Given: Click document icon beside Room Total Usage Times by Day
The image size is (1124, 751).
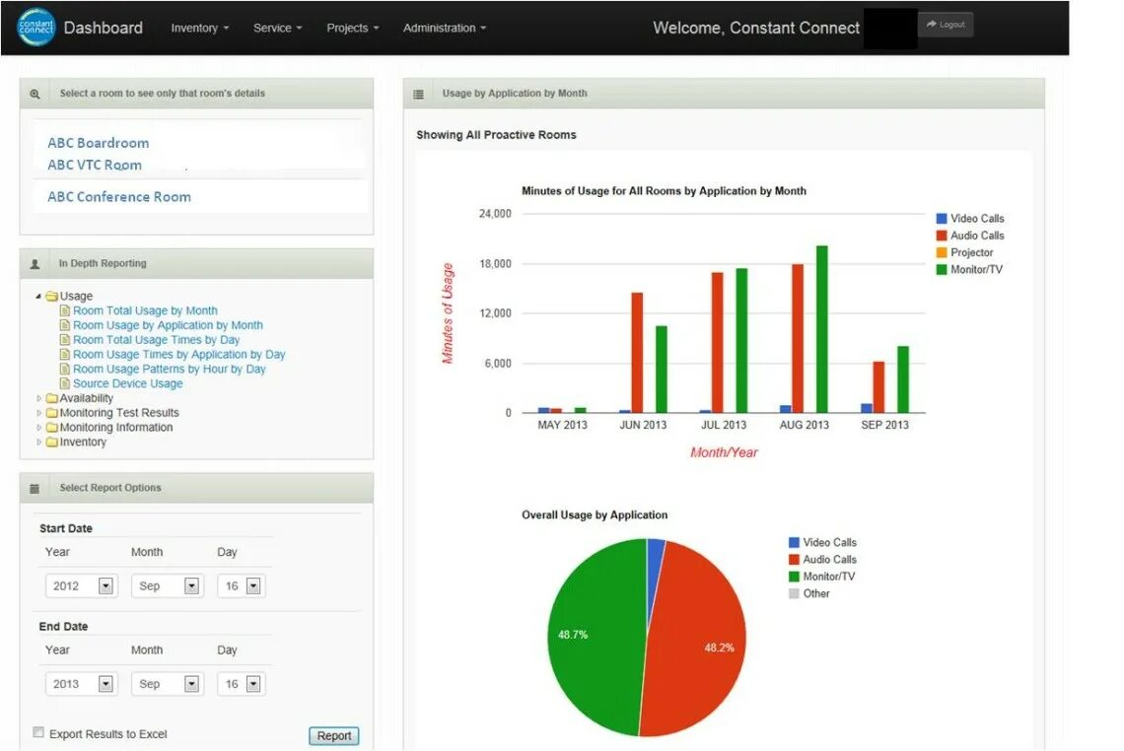Looking at the screenshot, I should tap(64, 340).
